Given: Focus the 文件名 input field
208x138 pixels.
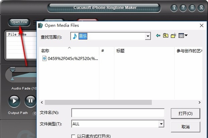Looking at the screenshot, I should click(118, 113).
